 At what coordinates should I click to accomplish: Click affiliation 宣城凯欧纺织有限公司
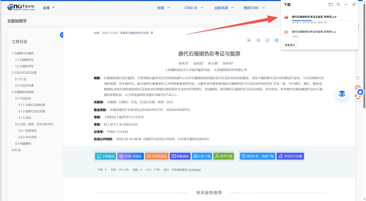click(x=230, y=70)
